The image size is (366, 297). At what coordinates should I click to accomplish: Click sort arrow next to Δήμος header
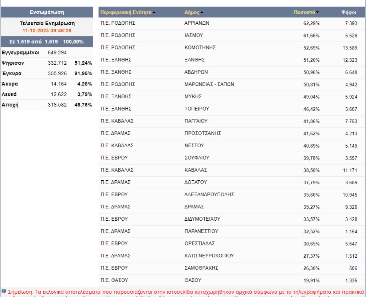[x=202, y=12]
